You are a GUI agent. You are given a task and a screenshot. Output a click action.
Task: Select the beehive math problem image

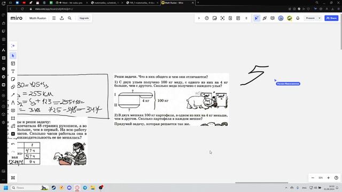(171, 100)
